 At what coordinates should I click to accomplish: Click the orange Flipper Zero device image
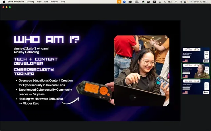pyautogui.click(x=94, y=90)
